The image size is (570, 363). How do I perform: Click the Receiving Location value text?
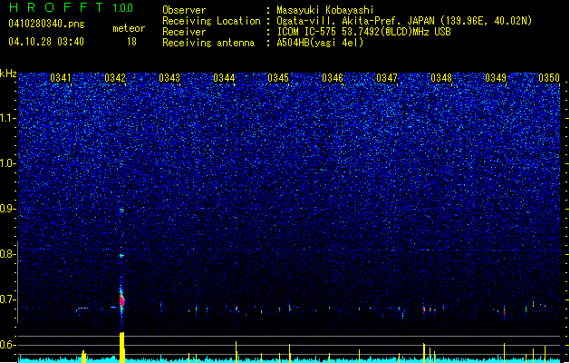click(x=404, y=21)
